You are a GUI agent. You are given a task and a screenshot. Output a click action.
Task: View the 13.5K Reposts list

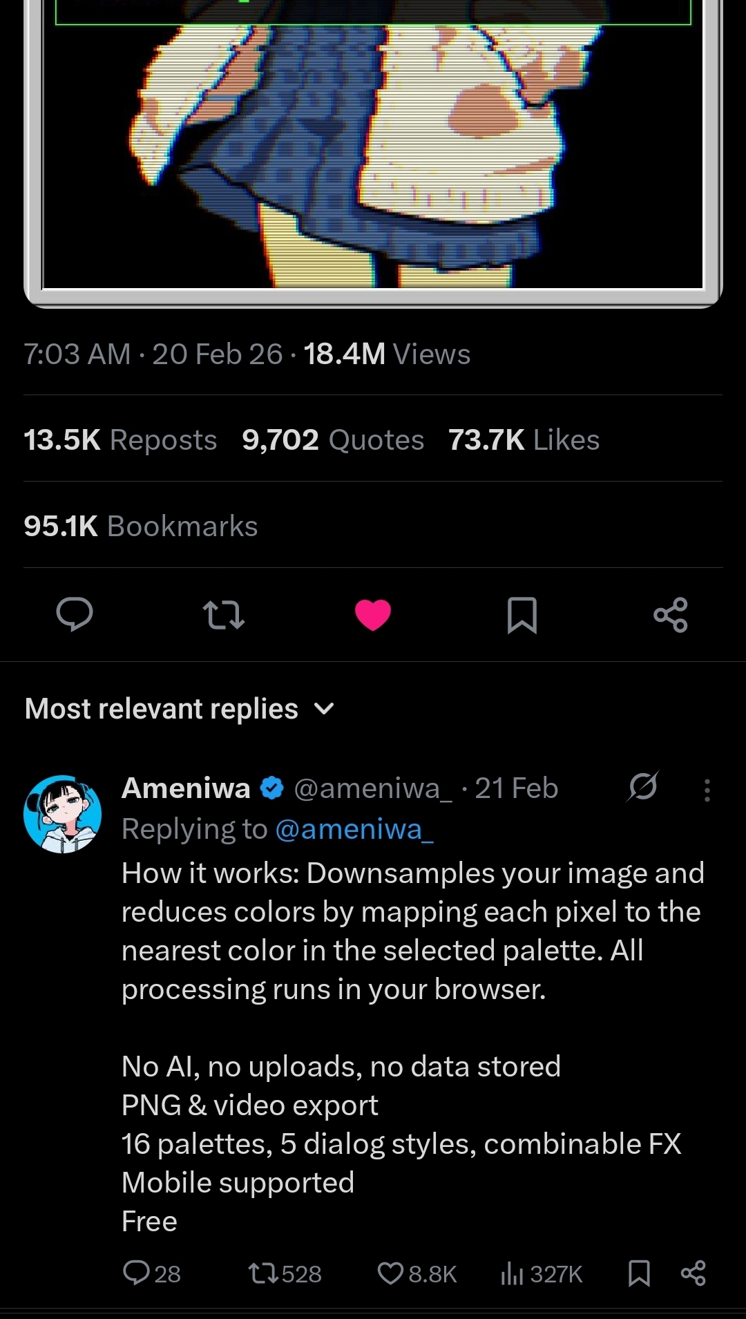tap(120, 440)
